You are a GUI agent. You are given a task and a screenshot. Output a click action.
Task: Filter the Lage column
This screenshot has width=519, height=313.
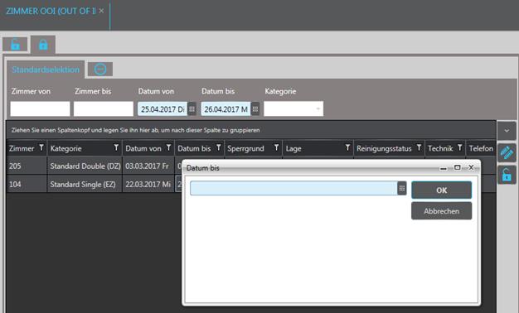(x=347, y=147)
